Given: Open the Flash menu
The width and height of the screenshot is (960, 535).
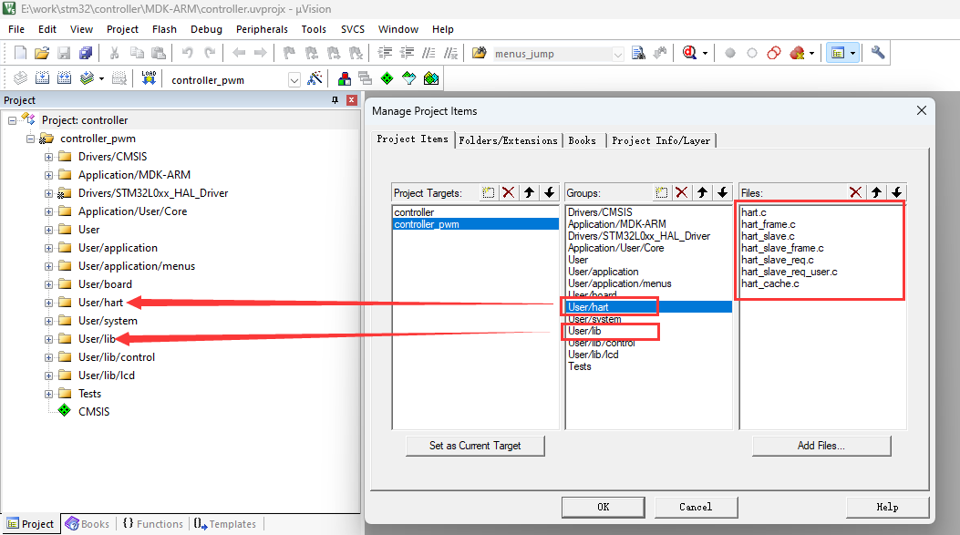Looking at the screenshot, I should [x=164, y=29].
